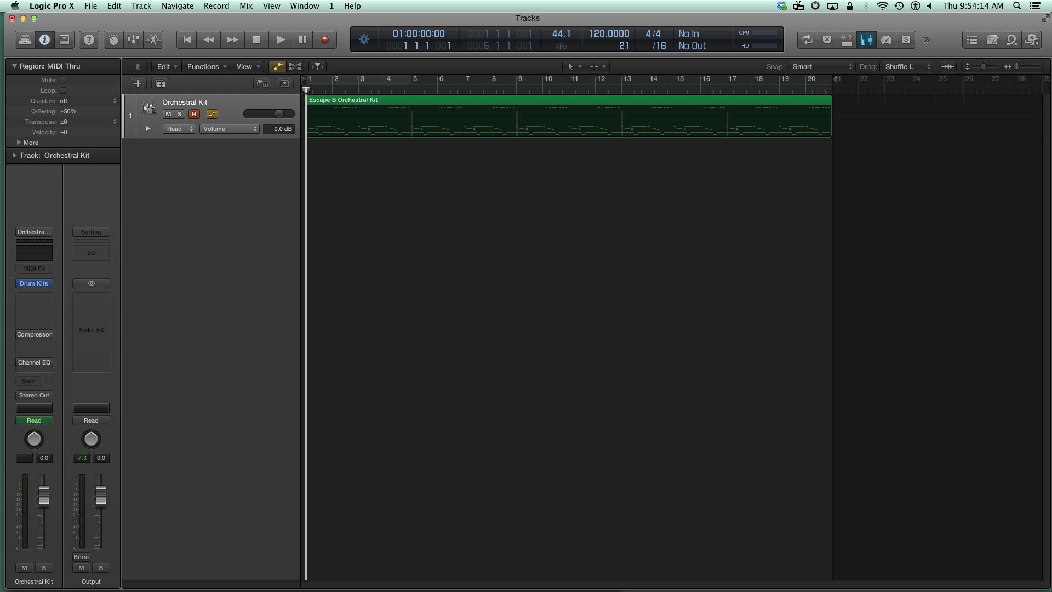Open LCD display gear settings

point(364,39)
